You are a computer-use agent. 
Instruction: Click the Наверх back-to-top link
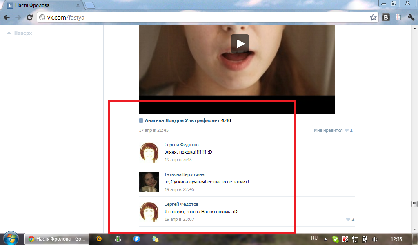(x=19, y=33)
